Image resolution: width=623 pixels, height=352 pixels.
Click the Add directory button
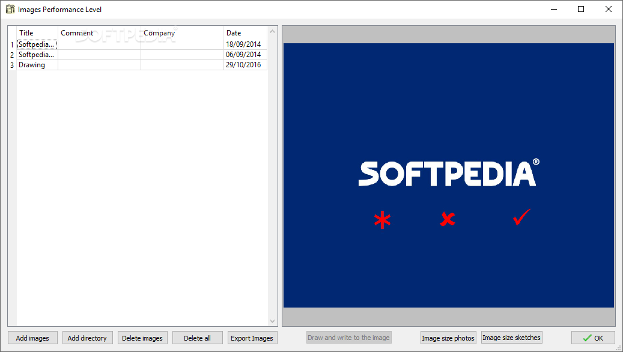[87, 338]
